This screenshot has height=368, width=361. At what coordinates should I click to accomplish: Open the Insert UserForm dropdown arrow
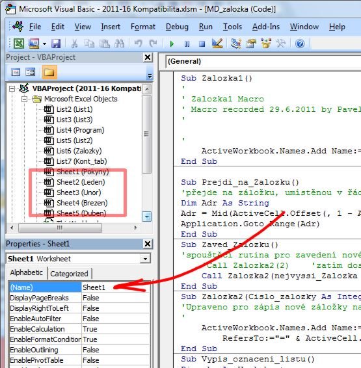44,44
